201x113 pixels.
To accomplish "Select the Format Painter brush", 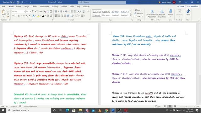I will point(8,17).
